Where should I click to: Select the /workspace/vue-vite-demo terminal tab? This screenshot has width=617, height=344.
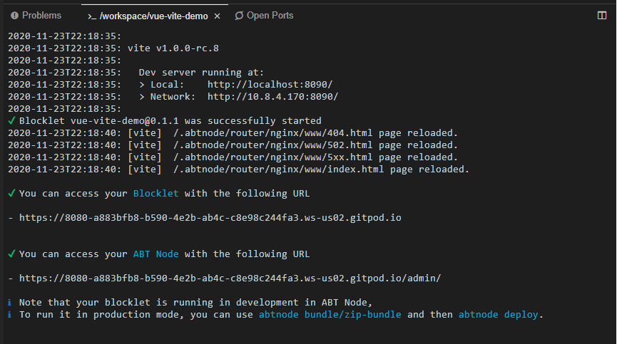pyautogui.click(x=155, y=16)
